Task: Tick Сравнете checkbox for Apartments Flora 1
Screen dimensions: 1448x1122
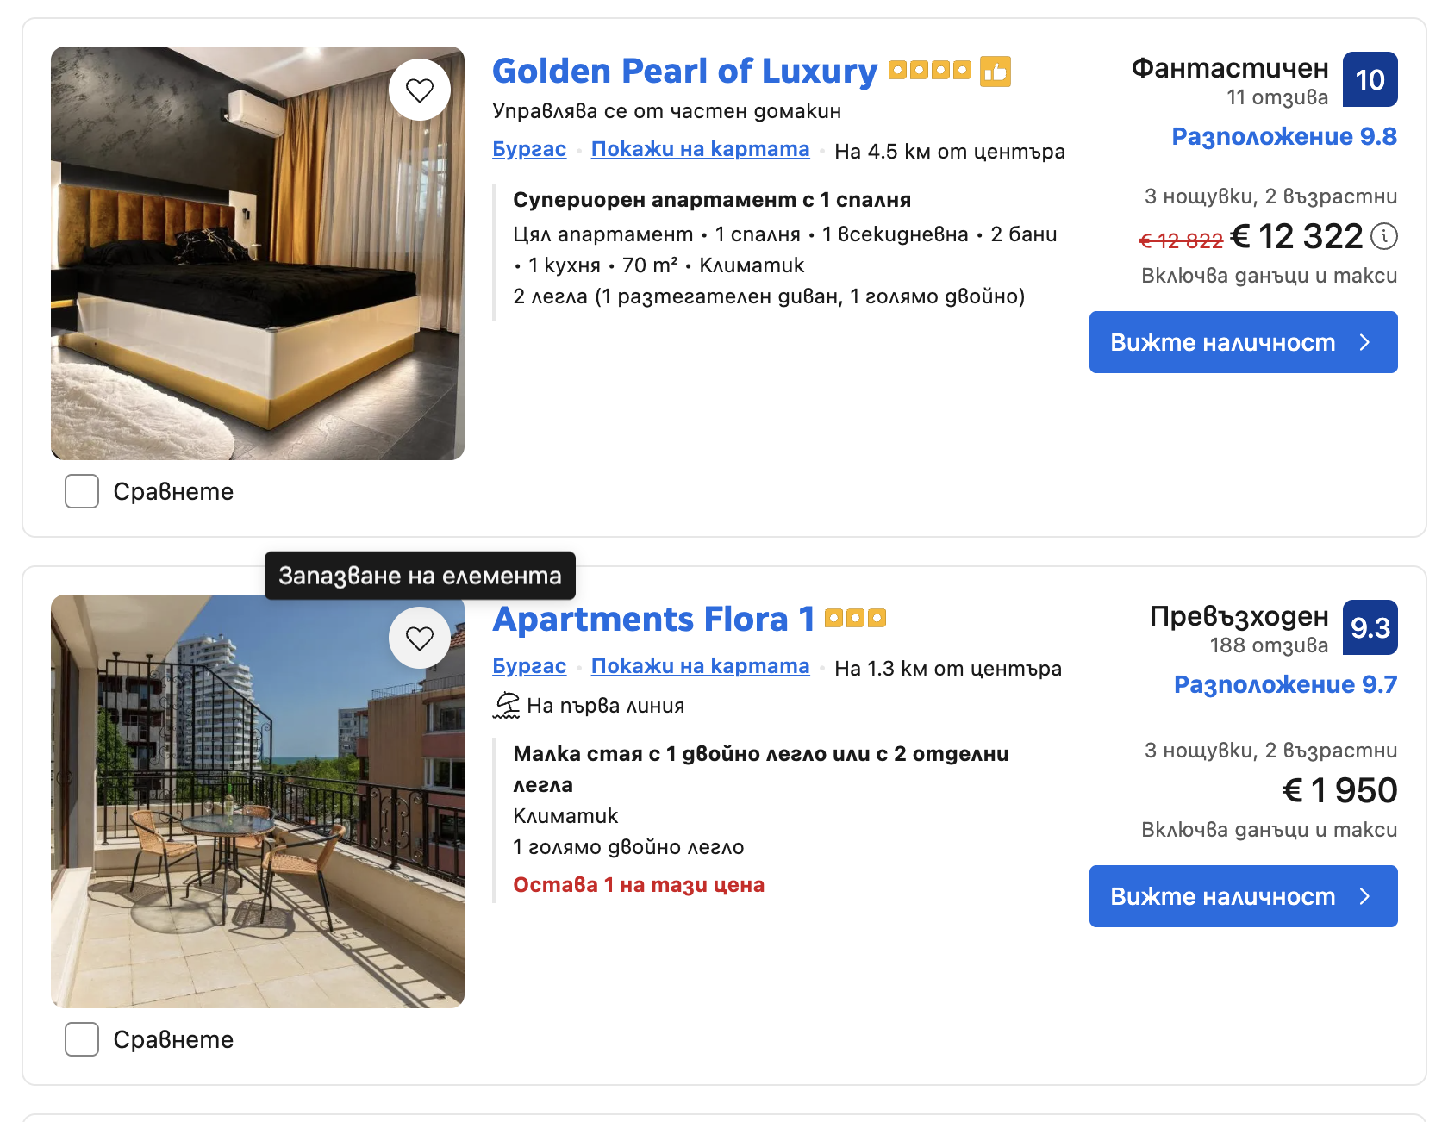Action: point(82,1039)
